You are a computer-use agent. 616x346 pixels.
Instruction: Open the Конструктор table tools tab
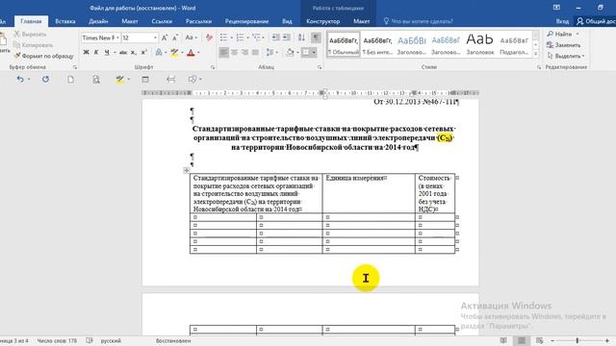[323, 21]
